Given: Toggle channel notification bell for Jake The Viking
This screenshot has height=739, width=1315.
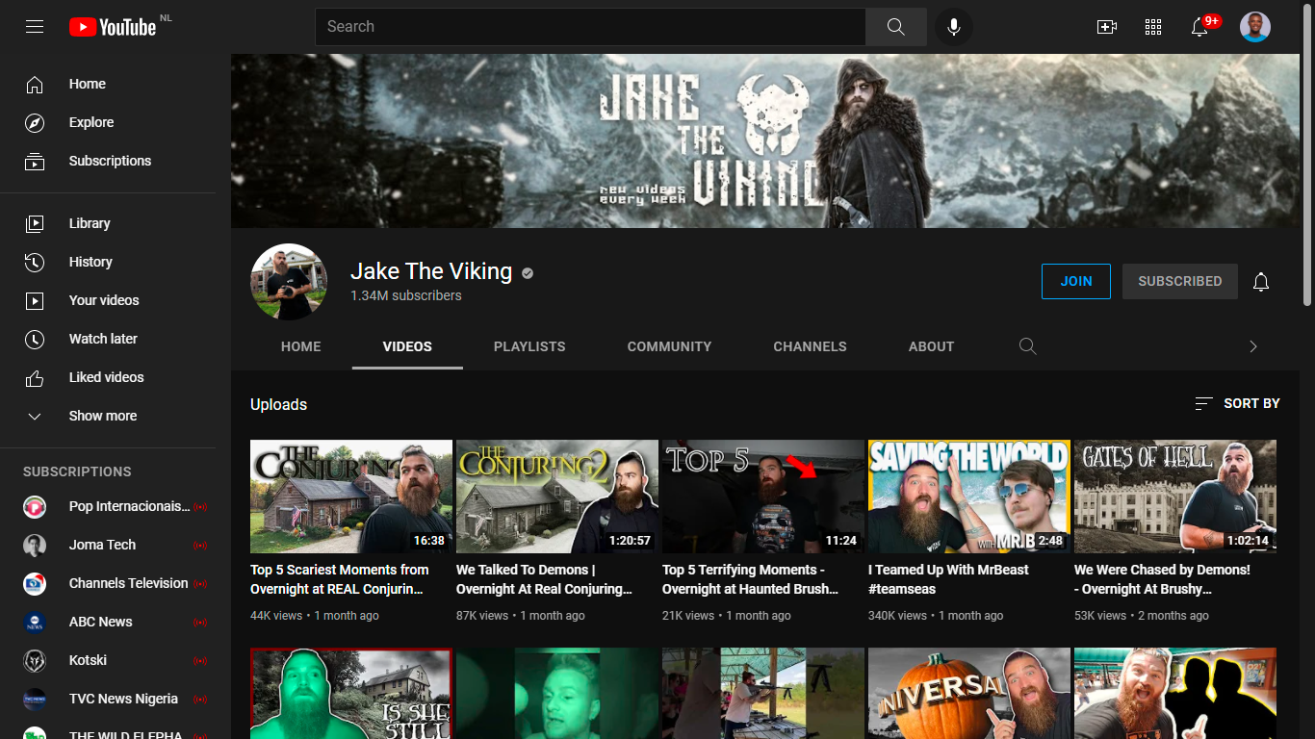Looking at the screenshot, I should pos(1261,282).
